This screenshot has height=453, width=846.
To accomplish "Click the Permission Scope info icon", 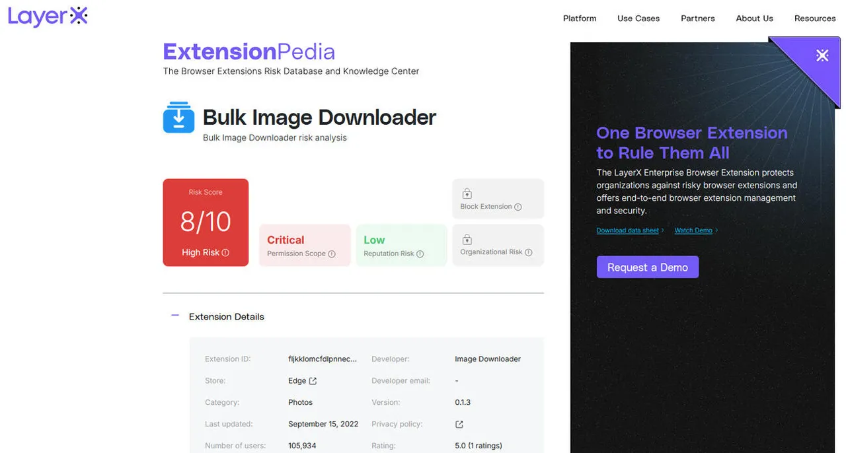I will coord(332,254).
